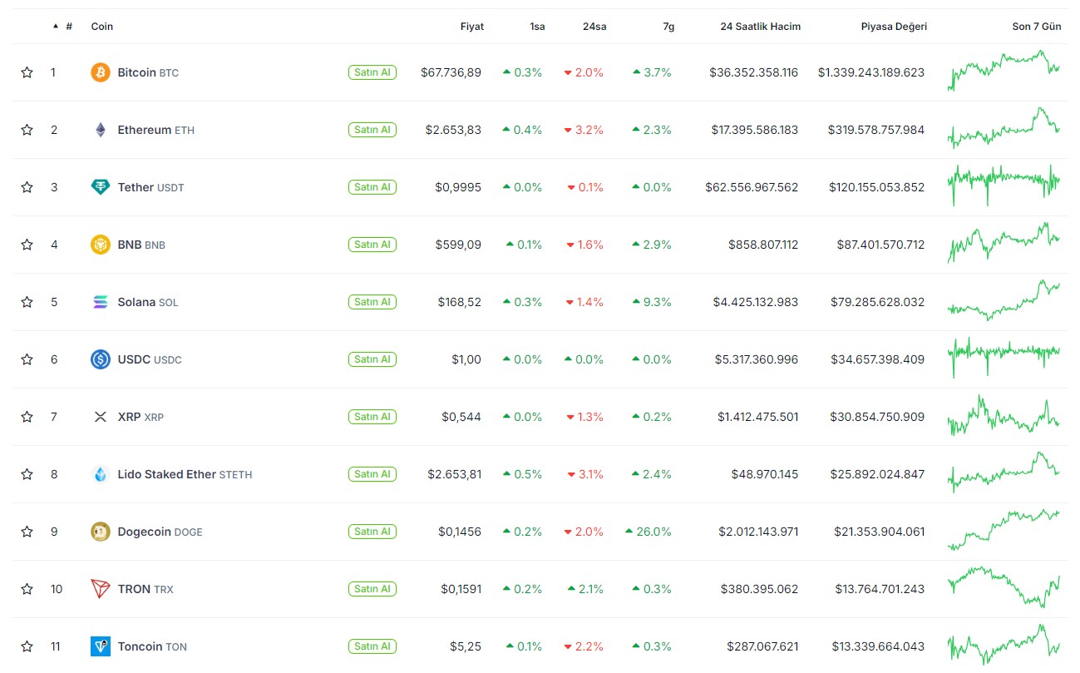Open Lido Staked Ether STETH page
Screen dimensions: 1080x673
click(185, 474)
